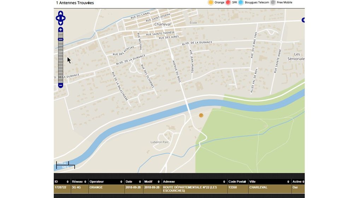The image size is (353, 198).
Task: Sort by Date using its sort arrows
Action: tap(140, 181)
